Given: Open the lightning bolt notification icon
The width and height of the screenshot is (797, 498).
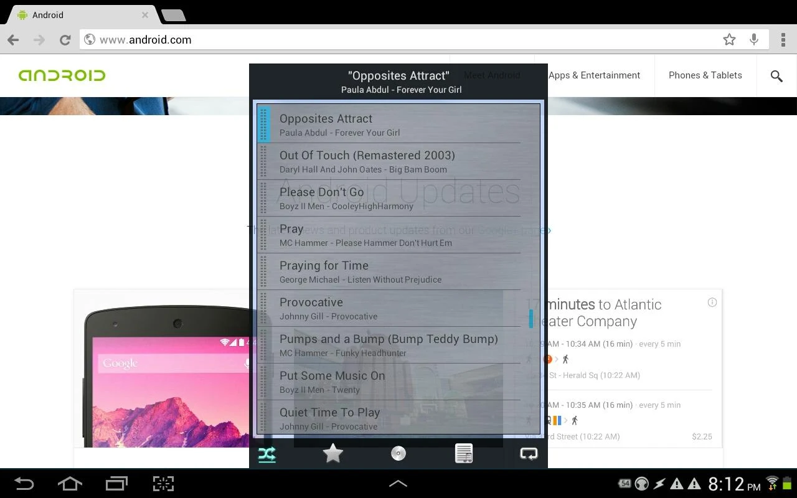Looking at the screenshot, I should point(659,484).
